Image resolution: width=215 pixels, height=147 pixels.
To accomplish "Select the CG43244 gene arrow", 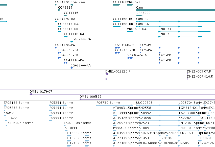I will (72, 5).
